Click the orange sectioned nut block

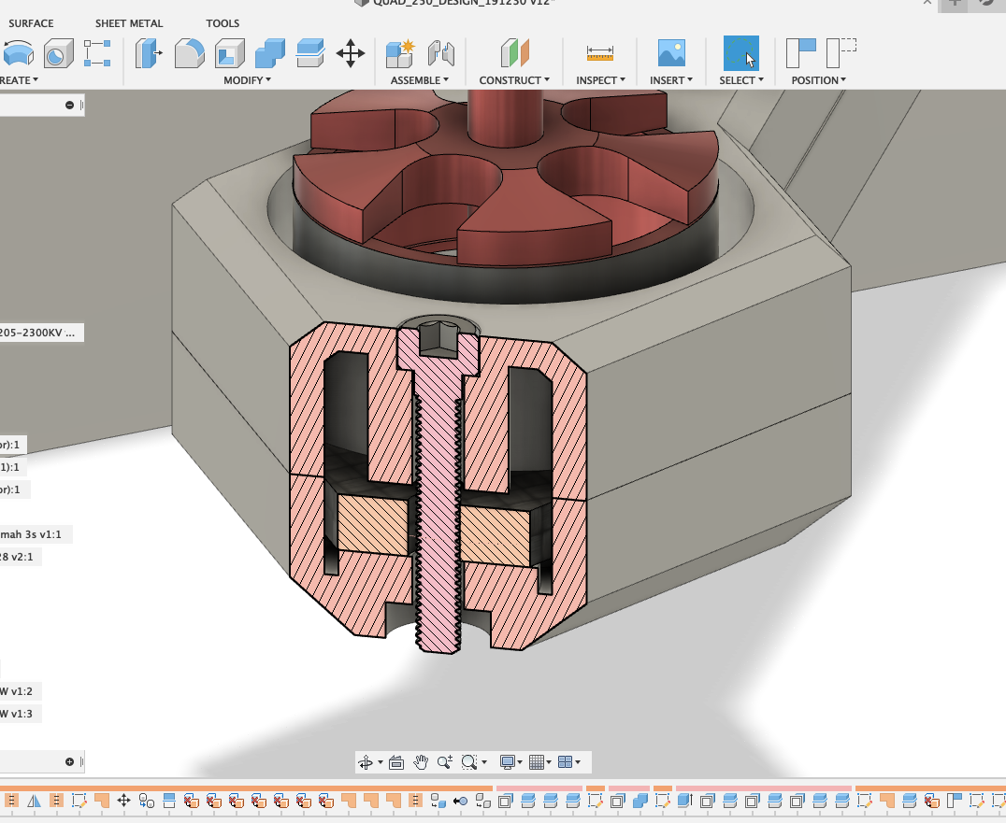(x=372, y=526)
